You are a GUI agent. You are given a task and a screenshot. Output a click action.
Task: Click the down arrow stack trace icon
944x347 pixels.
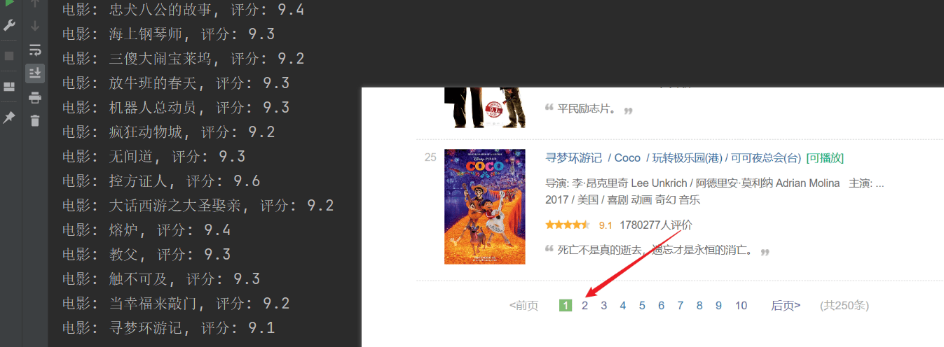coord(35,26)
